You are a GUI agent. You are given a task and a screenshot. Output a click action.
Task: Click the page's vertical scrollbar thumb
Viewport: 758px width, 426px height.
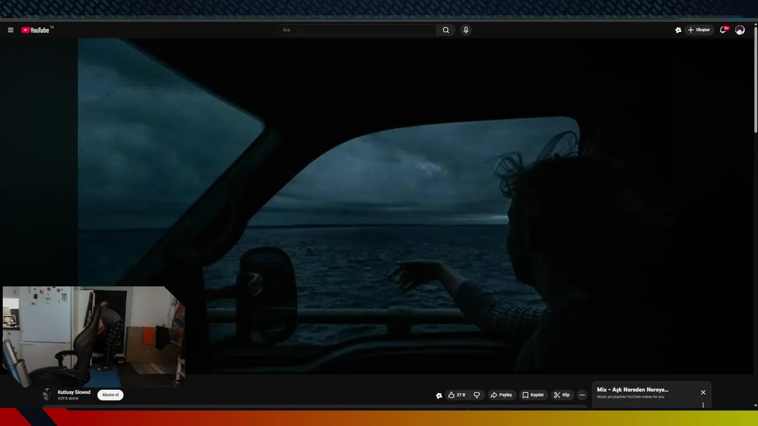tap(756, 79)
